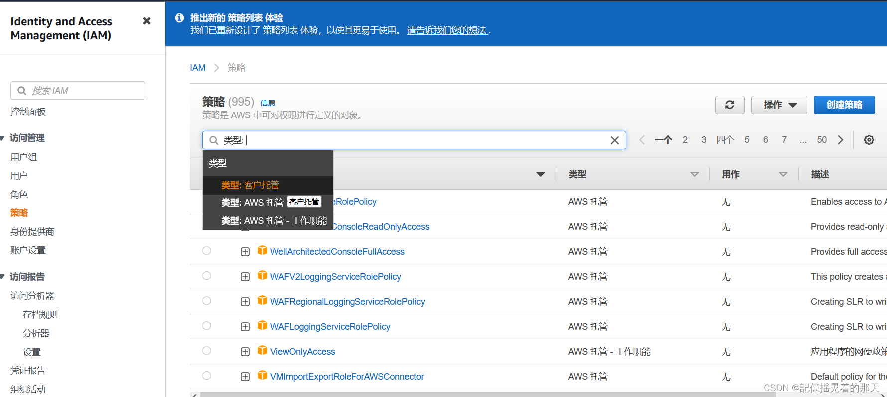This screenshot has height=397, width=887.
Task: Open 凭证报告 in the sidebar
Action: (28, 371)
